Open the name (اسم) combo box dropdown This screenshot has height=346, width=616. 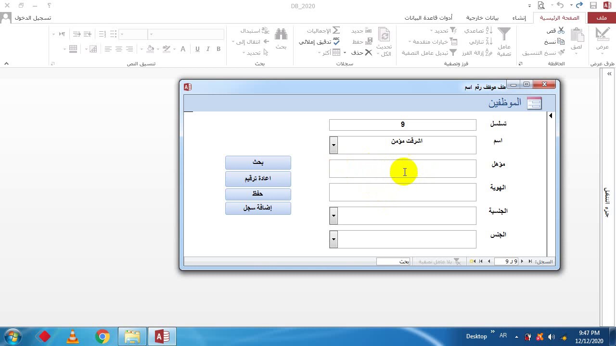(334, 145)
